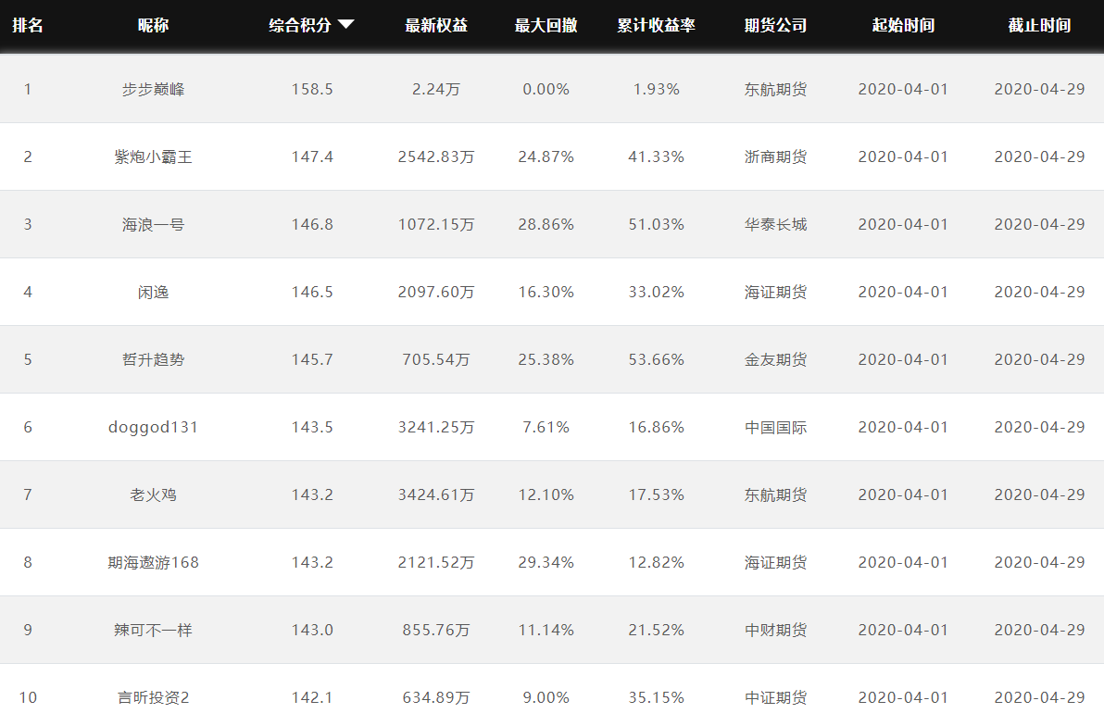Click the 最新权益 column header
Viewport: 1104px width, 726px height.
point(436,25)
